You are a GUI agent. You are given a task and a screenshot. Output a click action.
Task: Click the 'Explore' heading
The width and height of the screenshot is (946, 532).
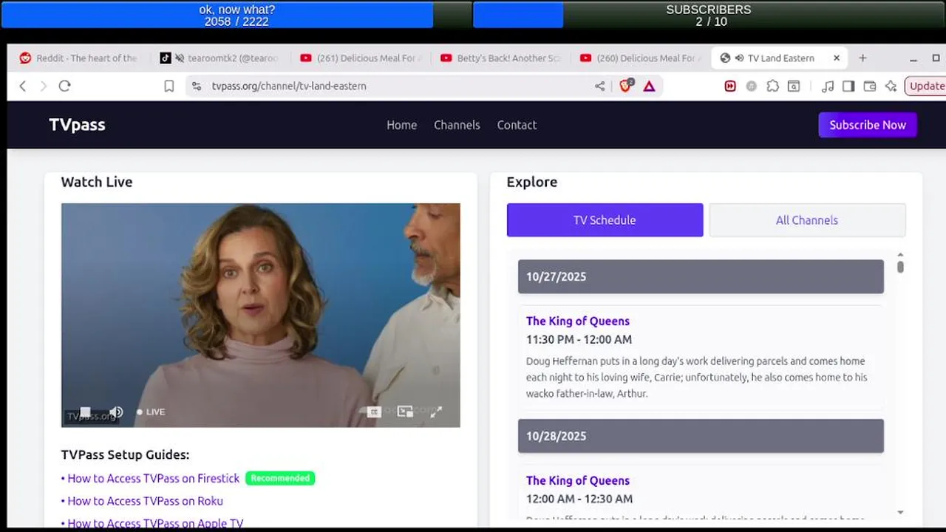[x=532, y=182]
